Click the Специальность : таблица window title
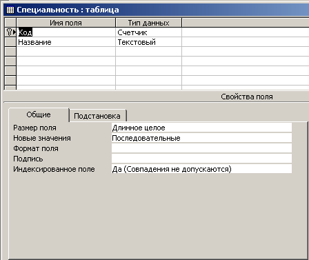 (68, 10)
